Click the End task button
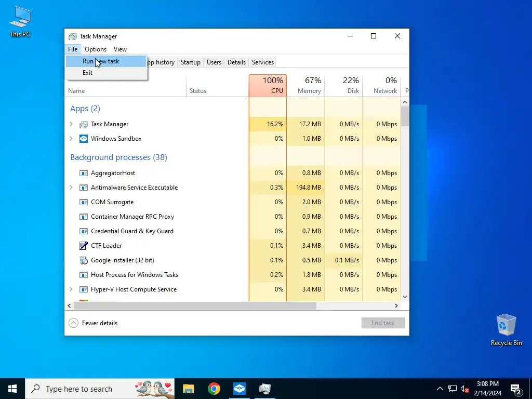The height and width of the screenshot is (399, 532). click(x=383, y=323)
